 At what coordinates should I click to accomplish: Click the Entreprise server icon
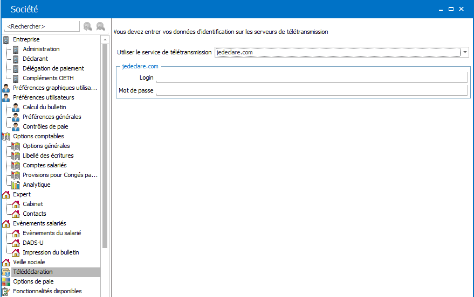click(x=6, y=39)
